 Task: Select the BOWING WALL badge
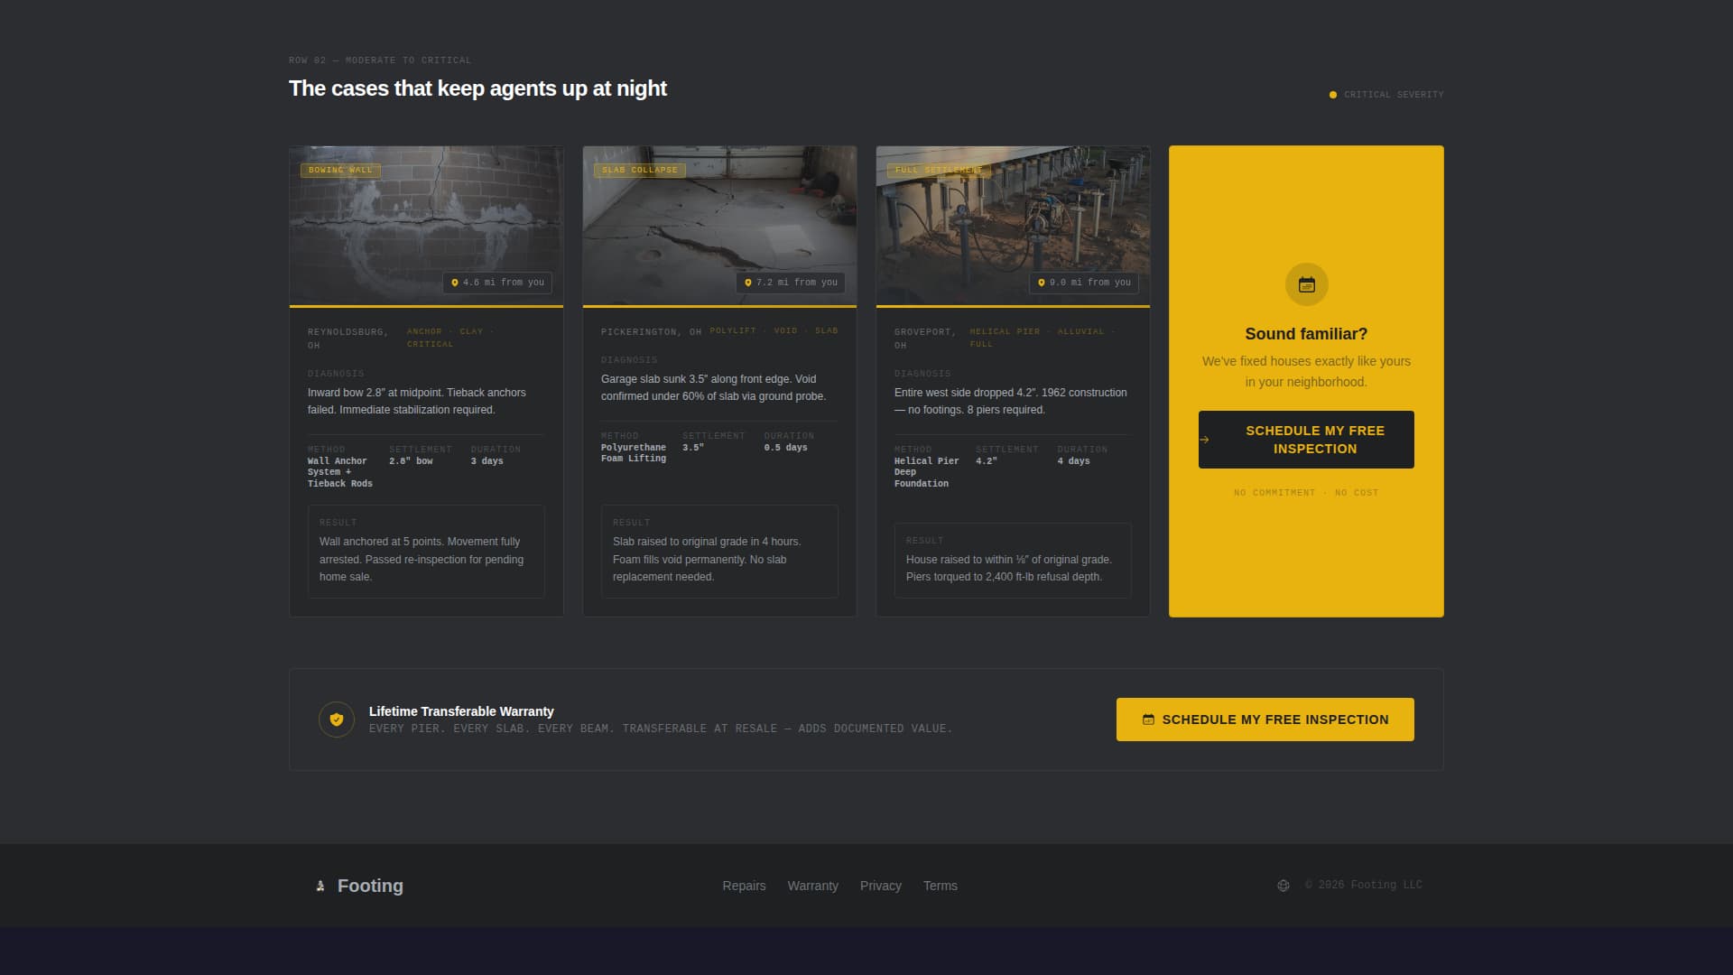(339, 170)
